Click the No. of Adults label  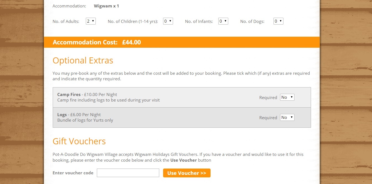[x=66, y=21]
